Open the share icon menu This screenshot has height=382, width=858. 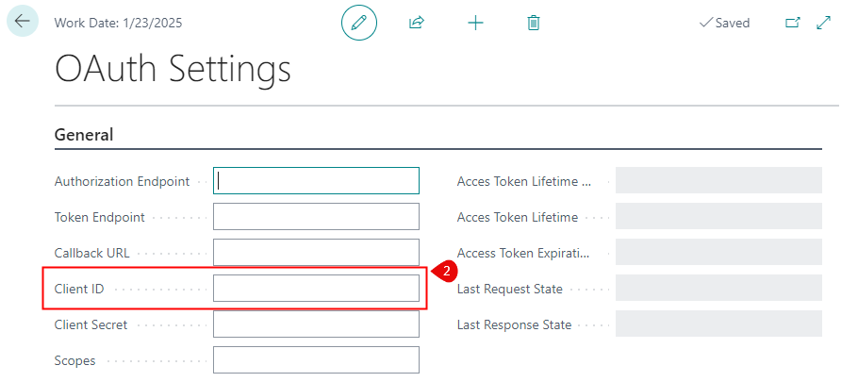coord(417,23)
